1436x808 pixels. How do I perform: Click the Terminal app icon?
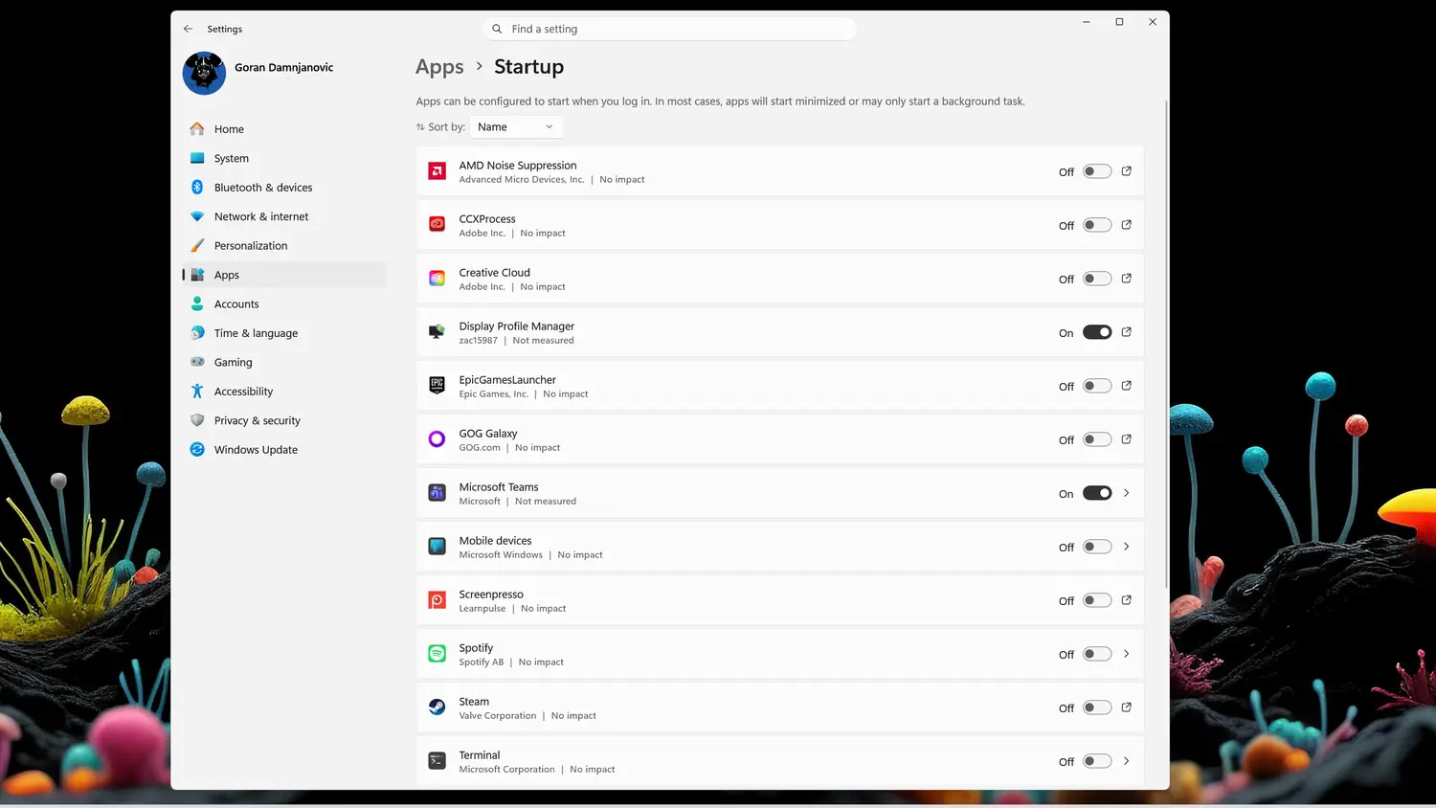pos(437,761)
